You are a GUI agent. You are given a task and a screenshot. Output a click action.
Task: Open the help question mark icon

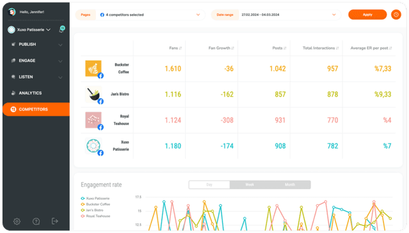click(36, 222)
